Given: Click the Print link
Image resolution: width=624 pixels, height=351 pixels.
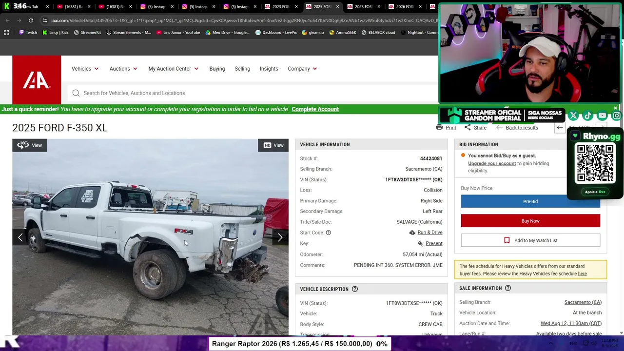Looking at the screenshot, I should (x=451, y=128).
